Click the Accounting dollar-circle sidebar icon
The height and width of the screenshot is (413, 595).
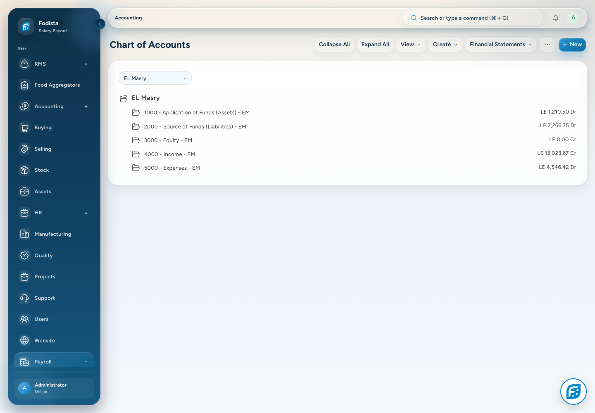[x=25, y=107]
